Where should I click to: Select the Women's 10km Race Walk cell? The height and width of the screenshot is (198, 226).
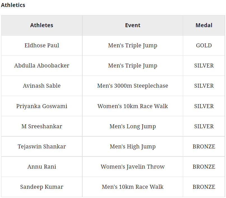coord(132,106)
